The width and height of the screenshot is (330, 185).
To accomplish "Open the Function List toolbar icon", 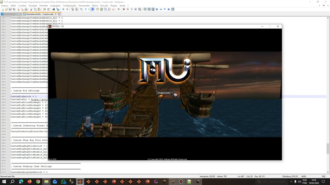I will pos(109,9).
